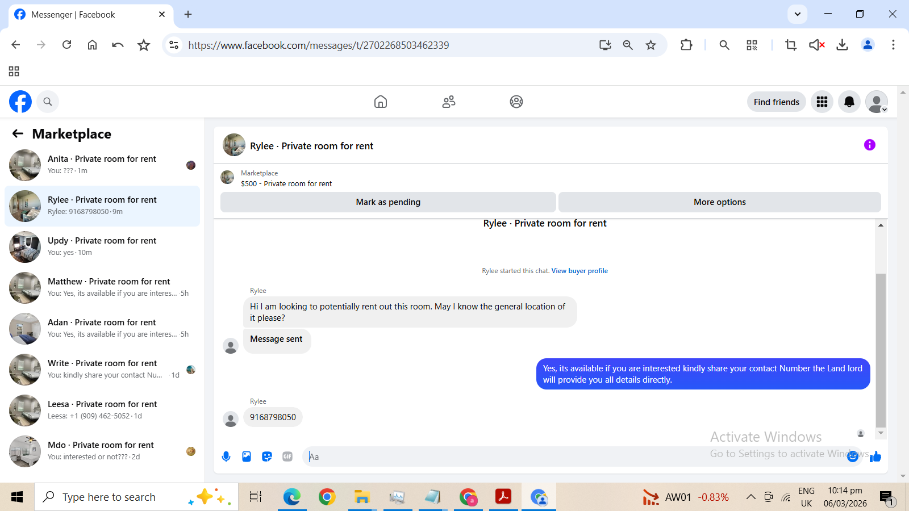Viewport: 909px width, 511px height.
Task: Open the browser home icon
Action: pos(93,45)
